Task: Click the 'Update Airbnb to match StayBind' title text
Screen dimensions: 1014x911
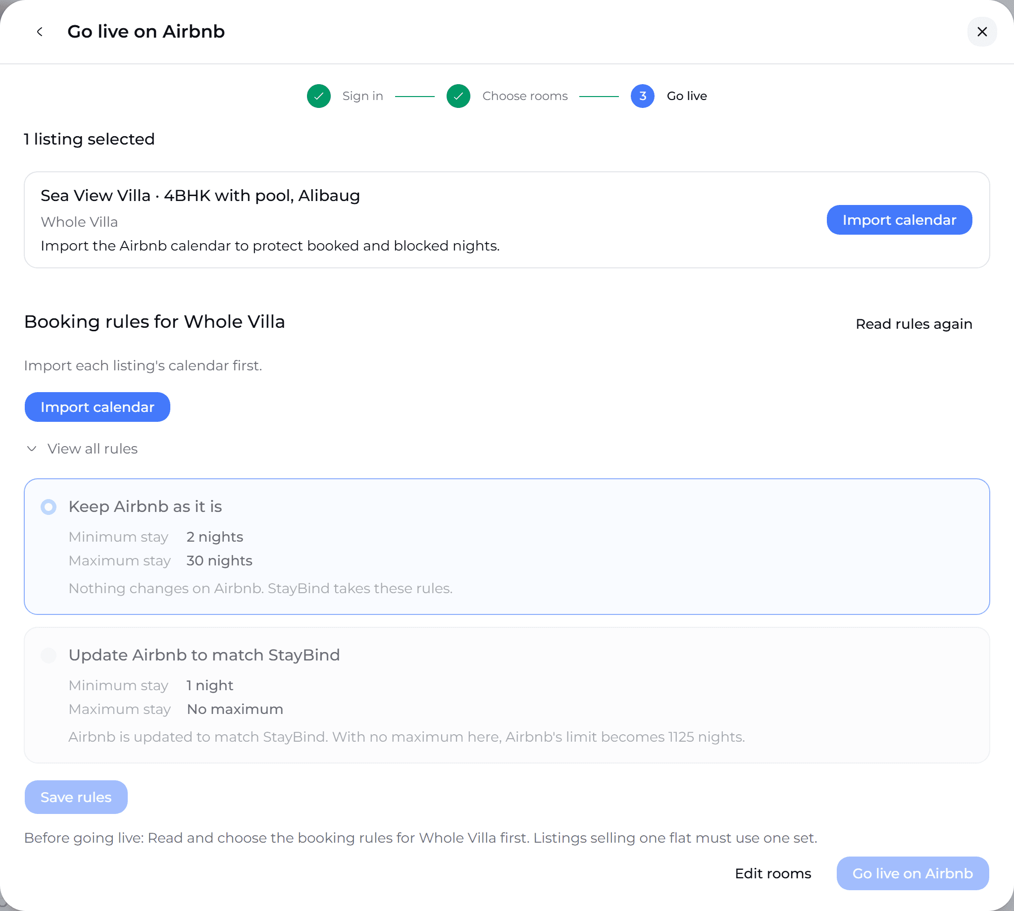Action: (204, 655)
